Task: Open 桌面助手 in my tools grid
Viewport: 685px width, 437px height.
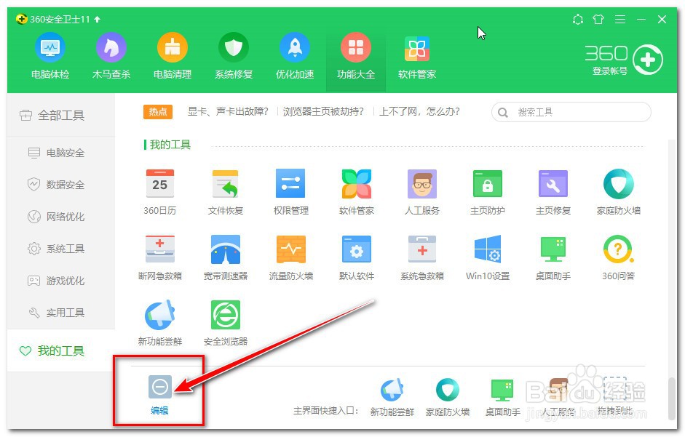Action: (x=553, y=257)
